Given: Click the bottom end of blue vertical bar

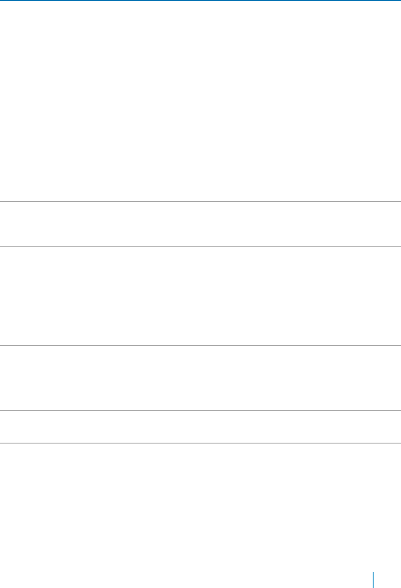Looking at the screenshot, I should tap(374, 587).
